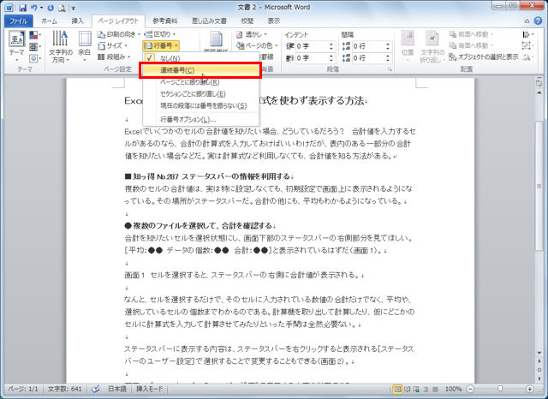Adjust right indent spinner arrows
This screenshot has width=548, height=399.
(x=331, y=58)
